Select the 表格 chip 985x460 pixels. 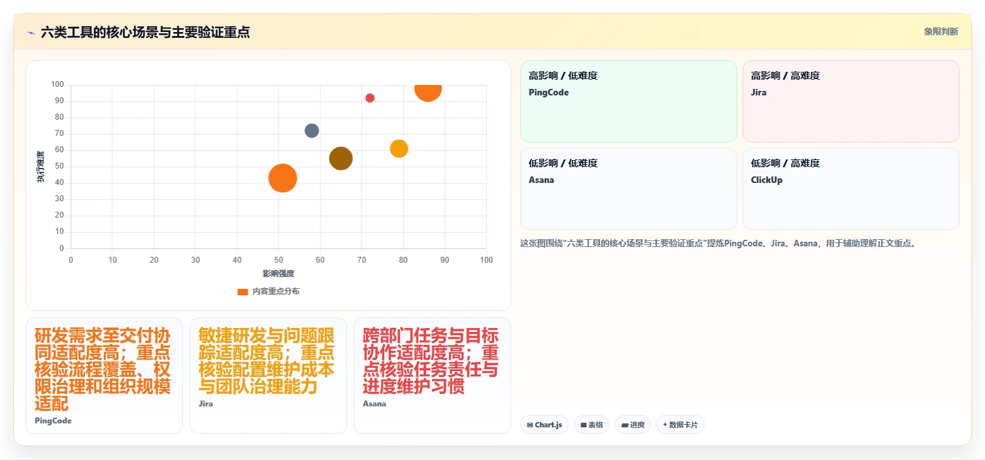(592, 425)
